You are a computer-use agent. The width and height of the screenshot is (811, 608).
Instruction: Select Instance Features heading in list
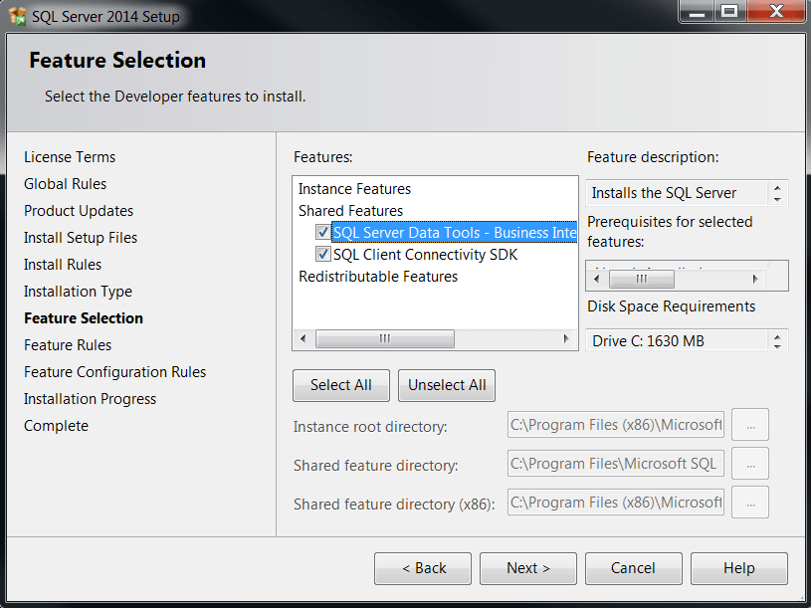pos(354,189)
